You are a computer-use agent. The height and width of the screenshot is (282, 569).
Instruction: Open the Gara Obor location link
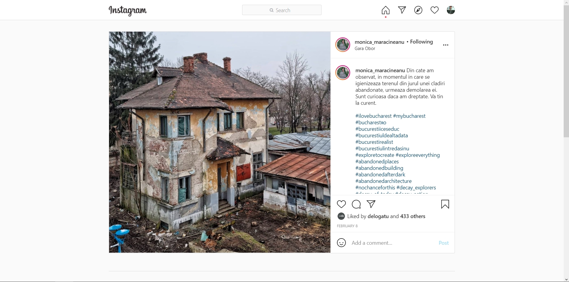[x=365, y=49]
